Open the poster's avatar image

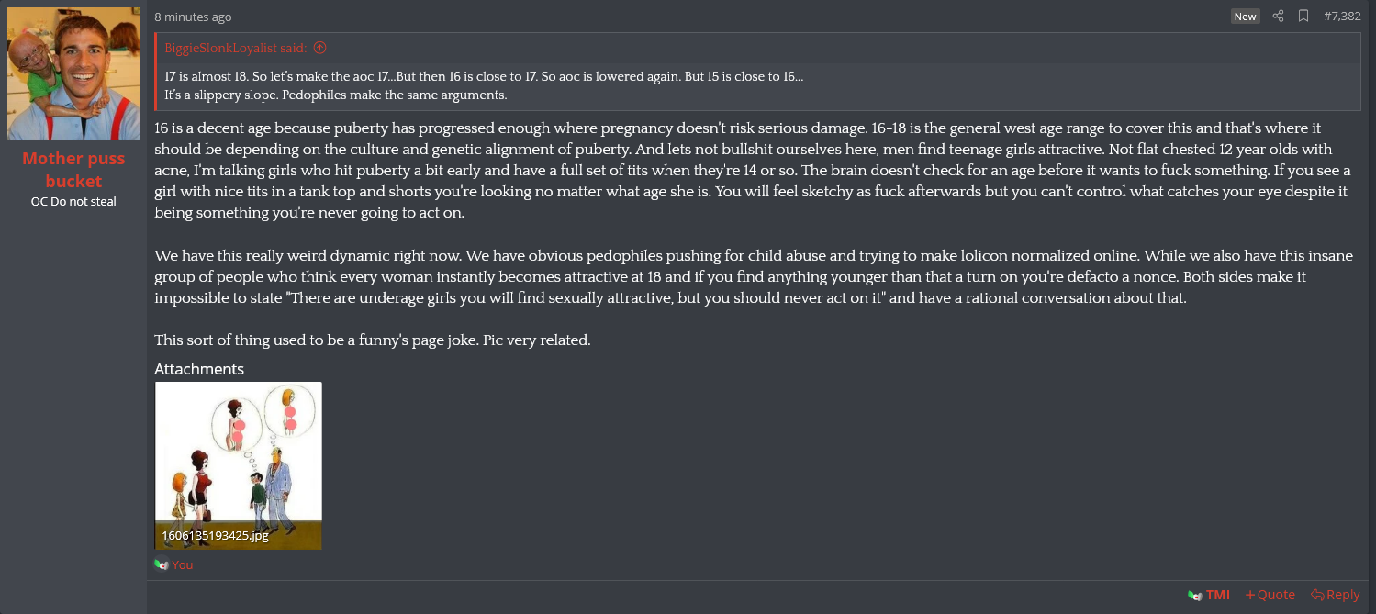tap(73, 73)
